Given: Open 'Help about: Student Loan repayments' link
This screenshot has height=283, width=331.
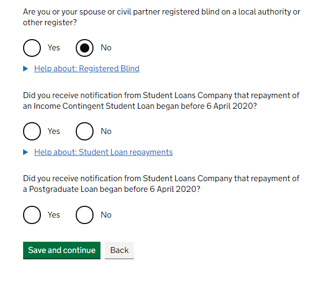Looking at the screenshot, I should (x=103, y=152).
